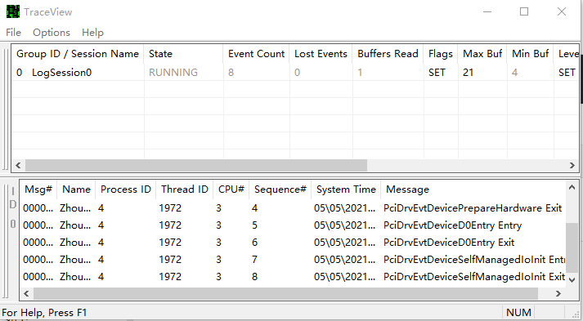
Task: Click session pane scroll-right arrow
Action: [x=572, y=165]
